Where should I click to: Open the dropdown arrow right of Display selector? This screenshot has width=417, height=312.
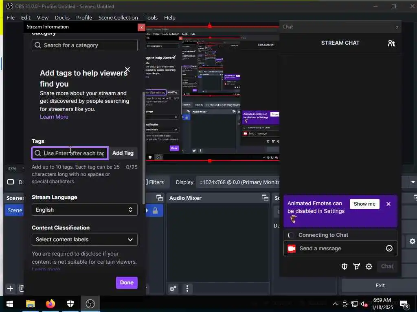point(413,182)
